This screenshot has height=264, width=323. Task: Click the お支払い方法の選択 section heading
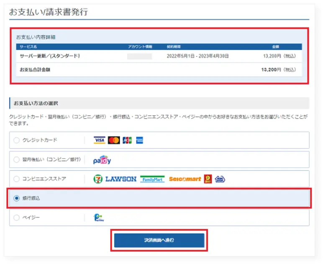tap(36, 103)
